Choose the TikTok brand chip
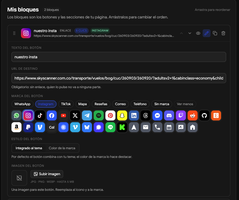The width and height of the screenshot is (239, 200). [66, 104]
